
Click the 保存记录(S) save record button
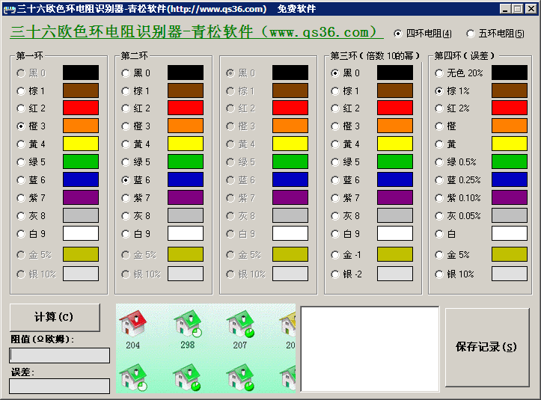[487, 347]
